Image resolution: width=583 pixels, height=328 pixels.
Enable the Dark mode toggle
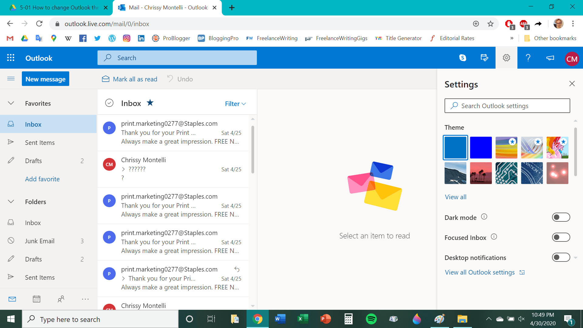pos(561,217)
